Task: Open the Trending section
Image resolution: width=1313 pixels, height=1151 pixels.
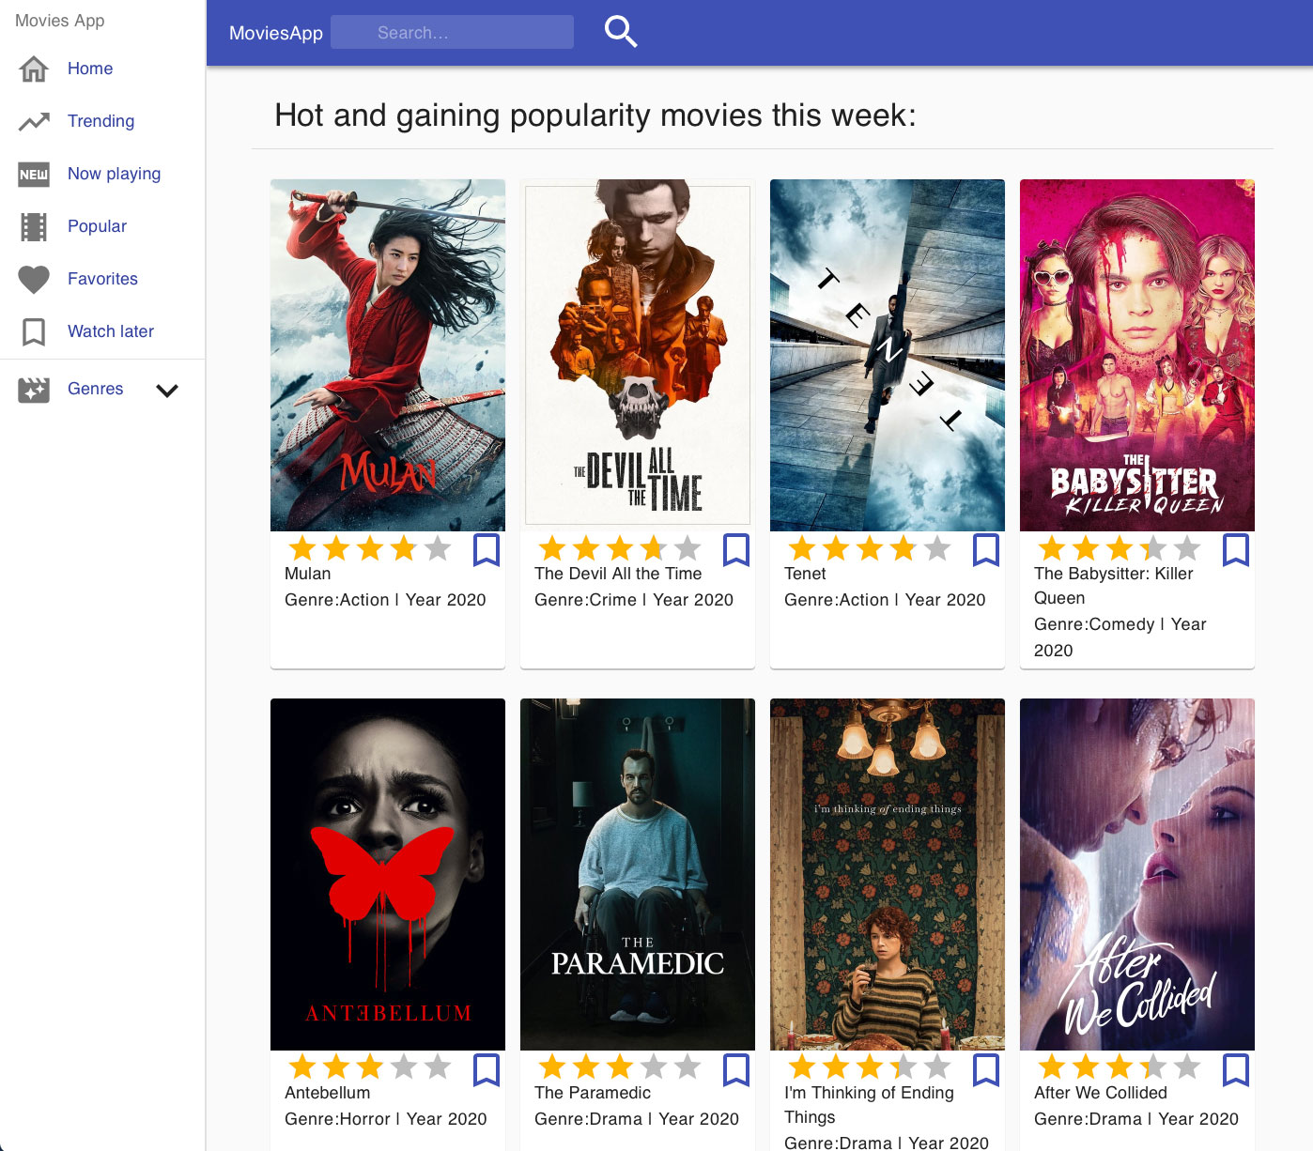Action: (x=100, y=121)
